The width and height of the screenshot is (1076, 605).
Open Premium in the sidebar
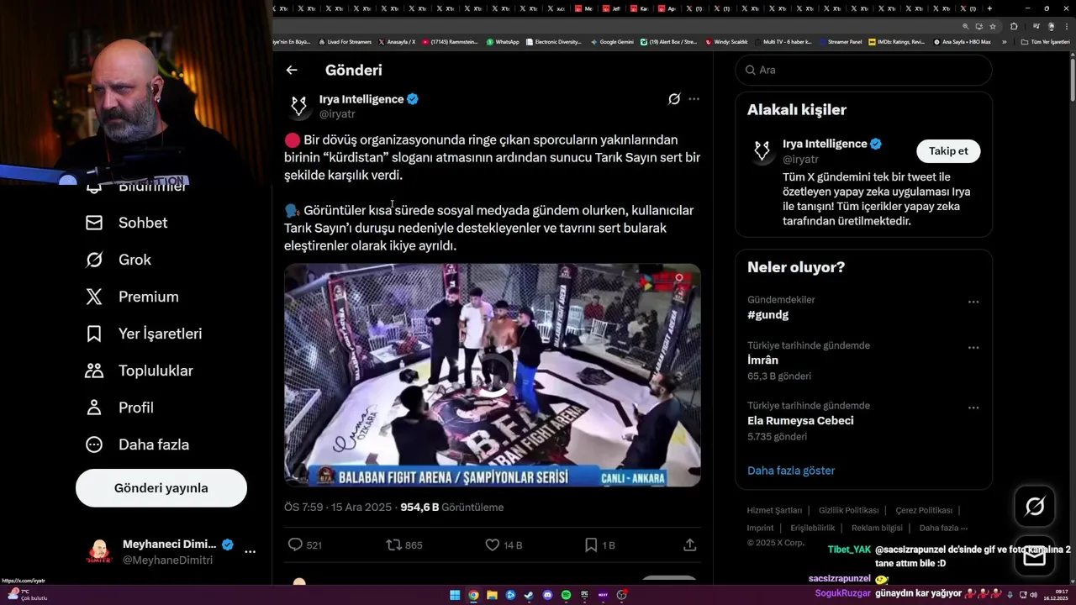[132, 297]
